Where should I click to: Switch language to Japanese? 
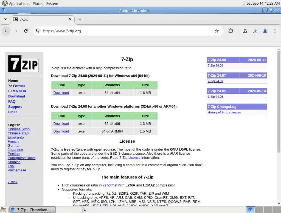[15, 150]
